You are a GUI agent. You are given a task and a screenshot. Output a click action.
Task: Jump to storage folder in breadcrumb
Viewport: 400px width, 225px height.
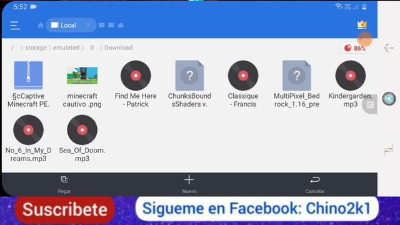36,47
